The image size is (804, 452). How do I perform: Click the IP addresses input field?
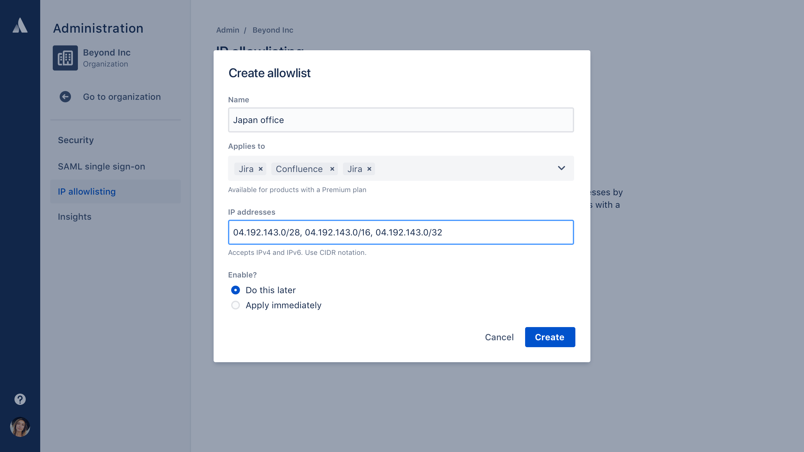(x=401, y=232)
